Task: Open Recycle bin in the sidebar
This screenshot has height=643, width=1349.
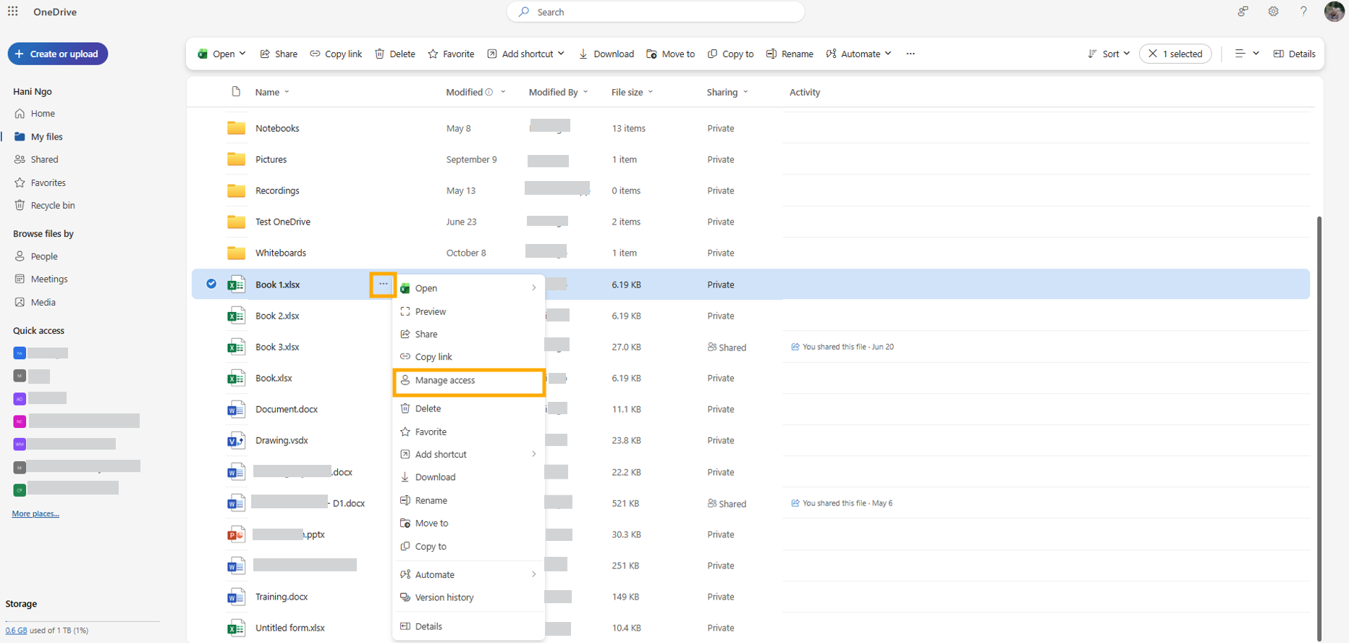Action: point(44,206)
